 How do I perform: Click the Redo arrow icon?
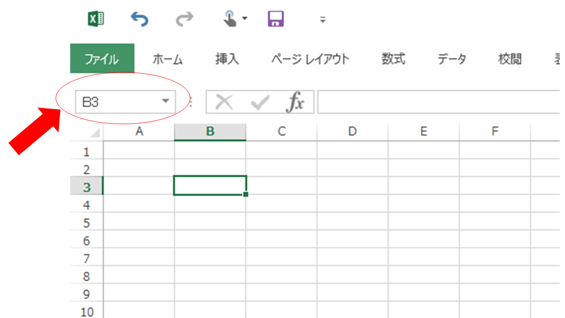pos(185,19)
